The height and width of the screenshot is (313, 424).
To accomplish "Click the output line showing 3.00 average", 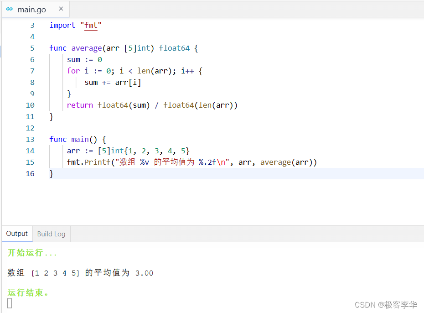I will pyautogui.click(x=80, y=273).
